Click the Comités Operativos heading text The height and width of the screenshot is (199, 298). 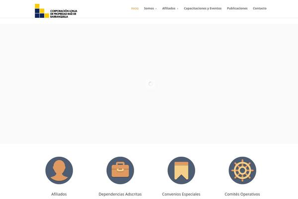(242, 194)
